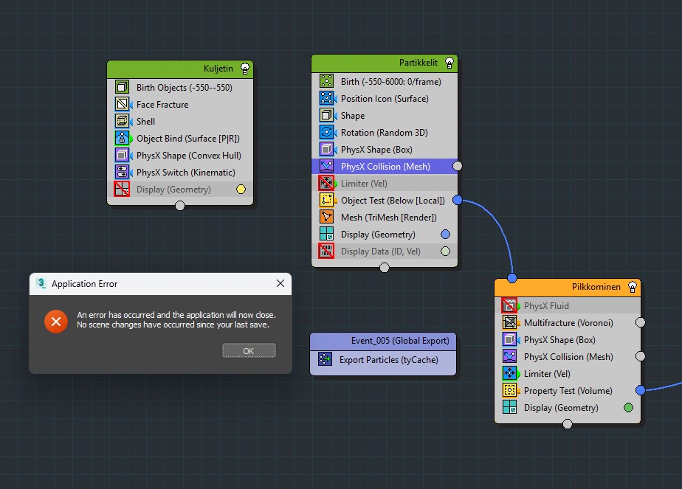Click the Property Test blue output connector
Viewport: 682px width, 489px height.
click(x=640, y=390)
